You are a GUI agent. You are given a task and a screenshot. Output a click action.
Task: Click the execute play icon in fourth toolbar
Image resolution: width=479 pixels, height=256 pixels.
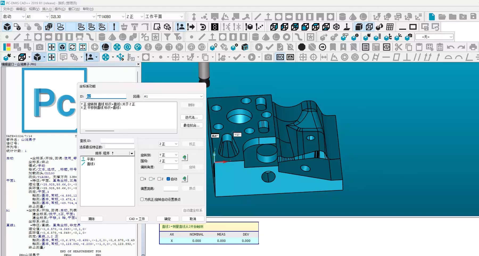point(259,47)
